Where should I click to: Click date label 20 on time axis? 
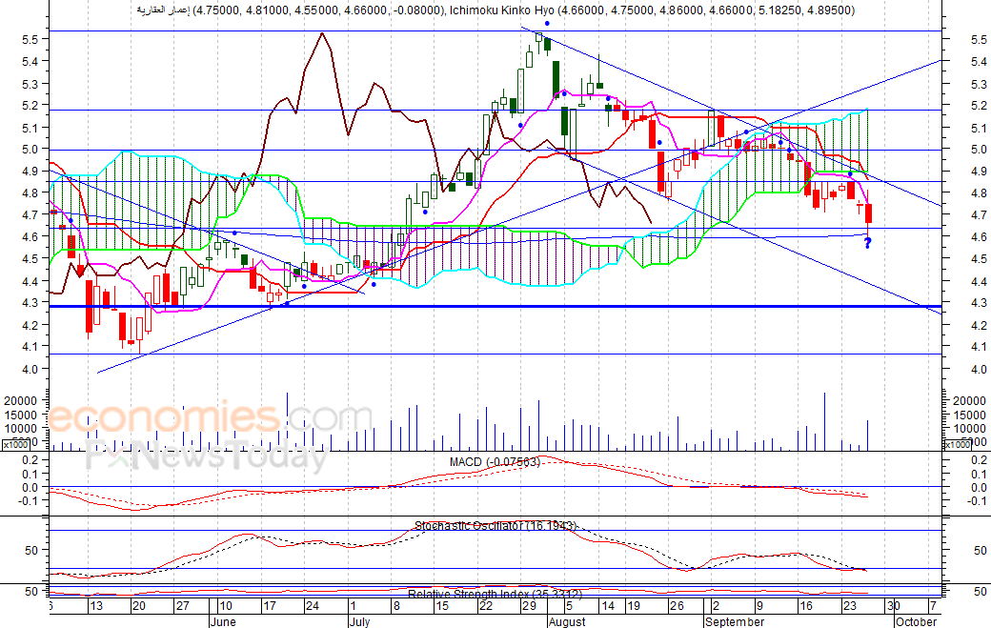[x=138, y=606]
